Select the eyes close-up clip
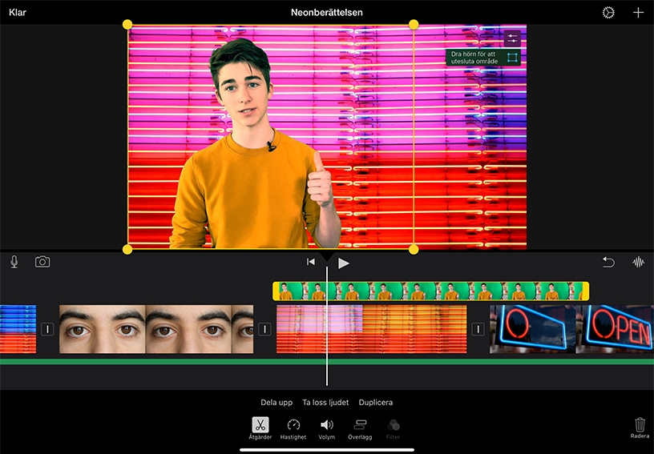The image size is (654, 454). (x=156, y=329)
